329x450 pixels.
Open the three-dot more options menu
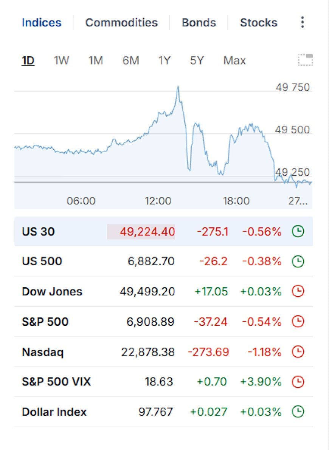click(x=302, y=22)
